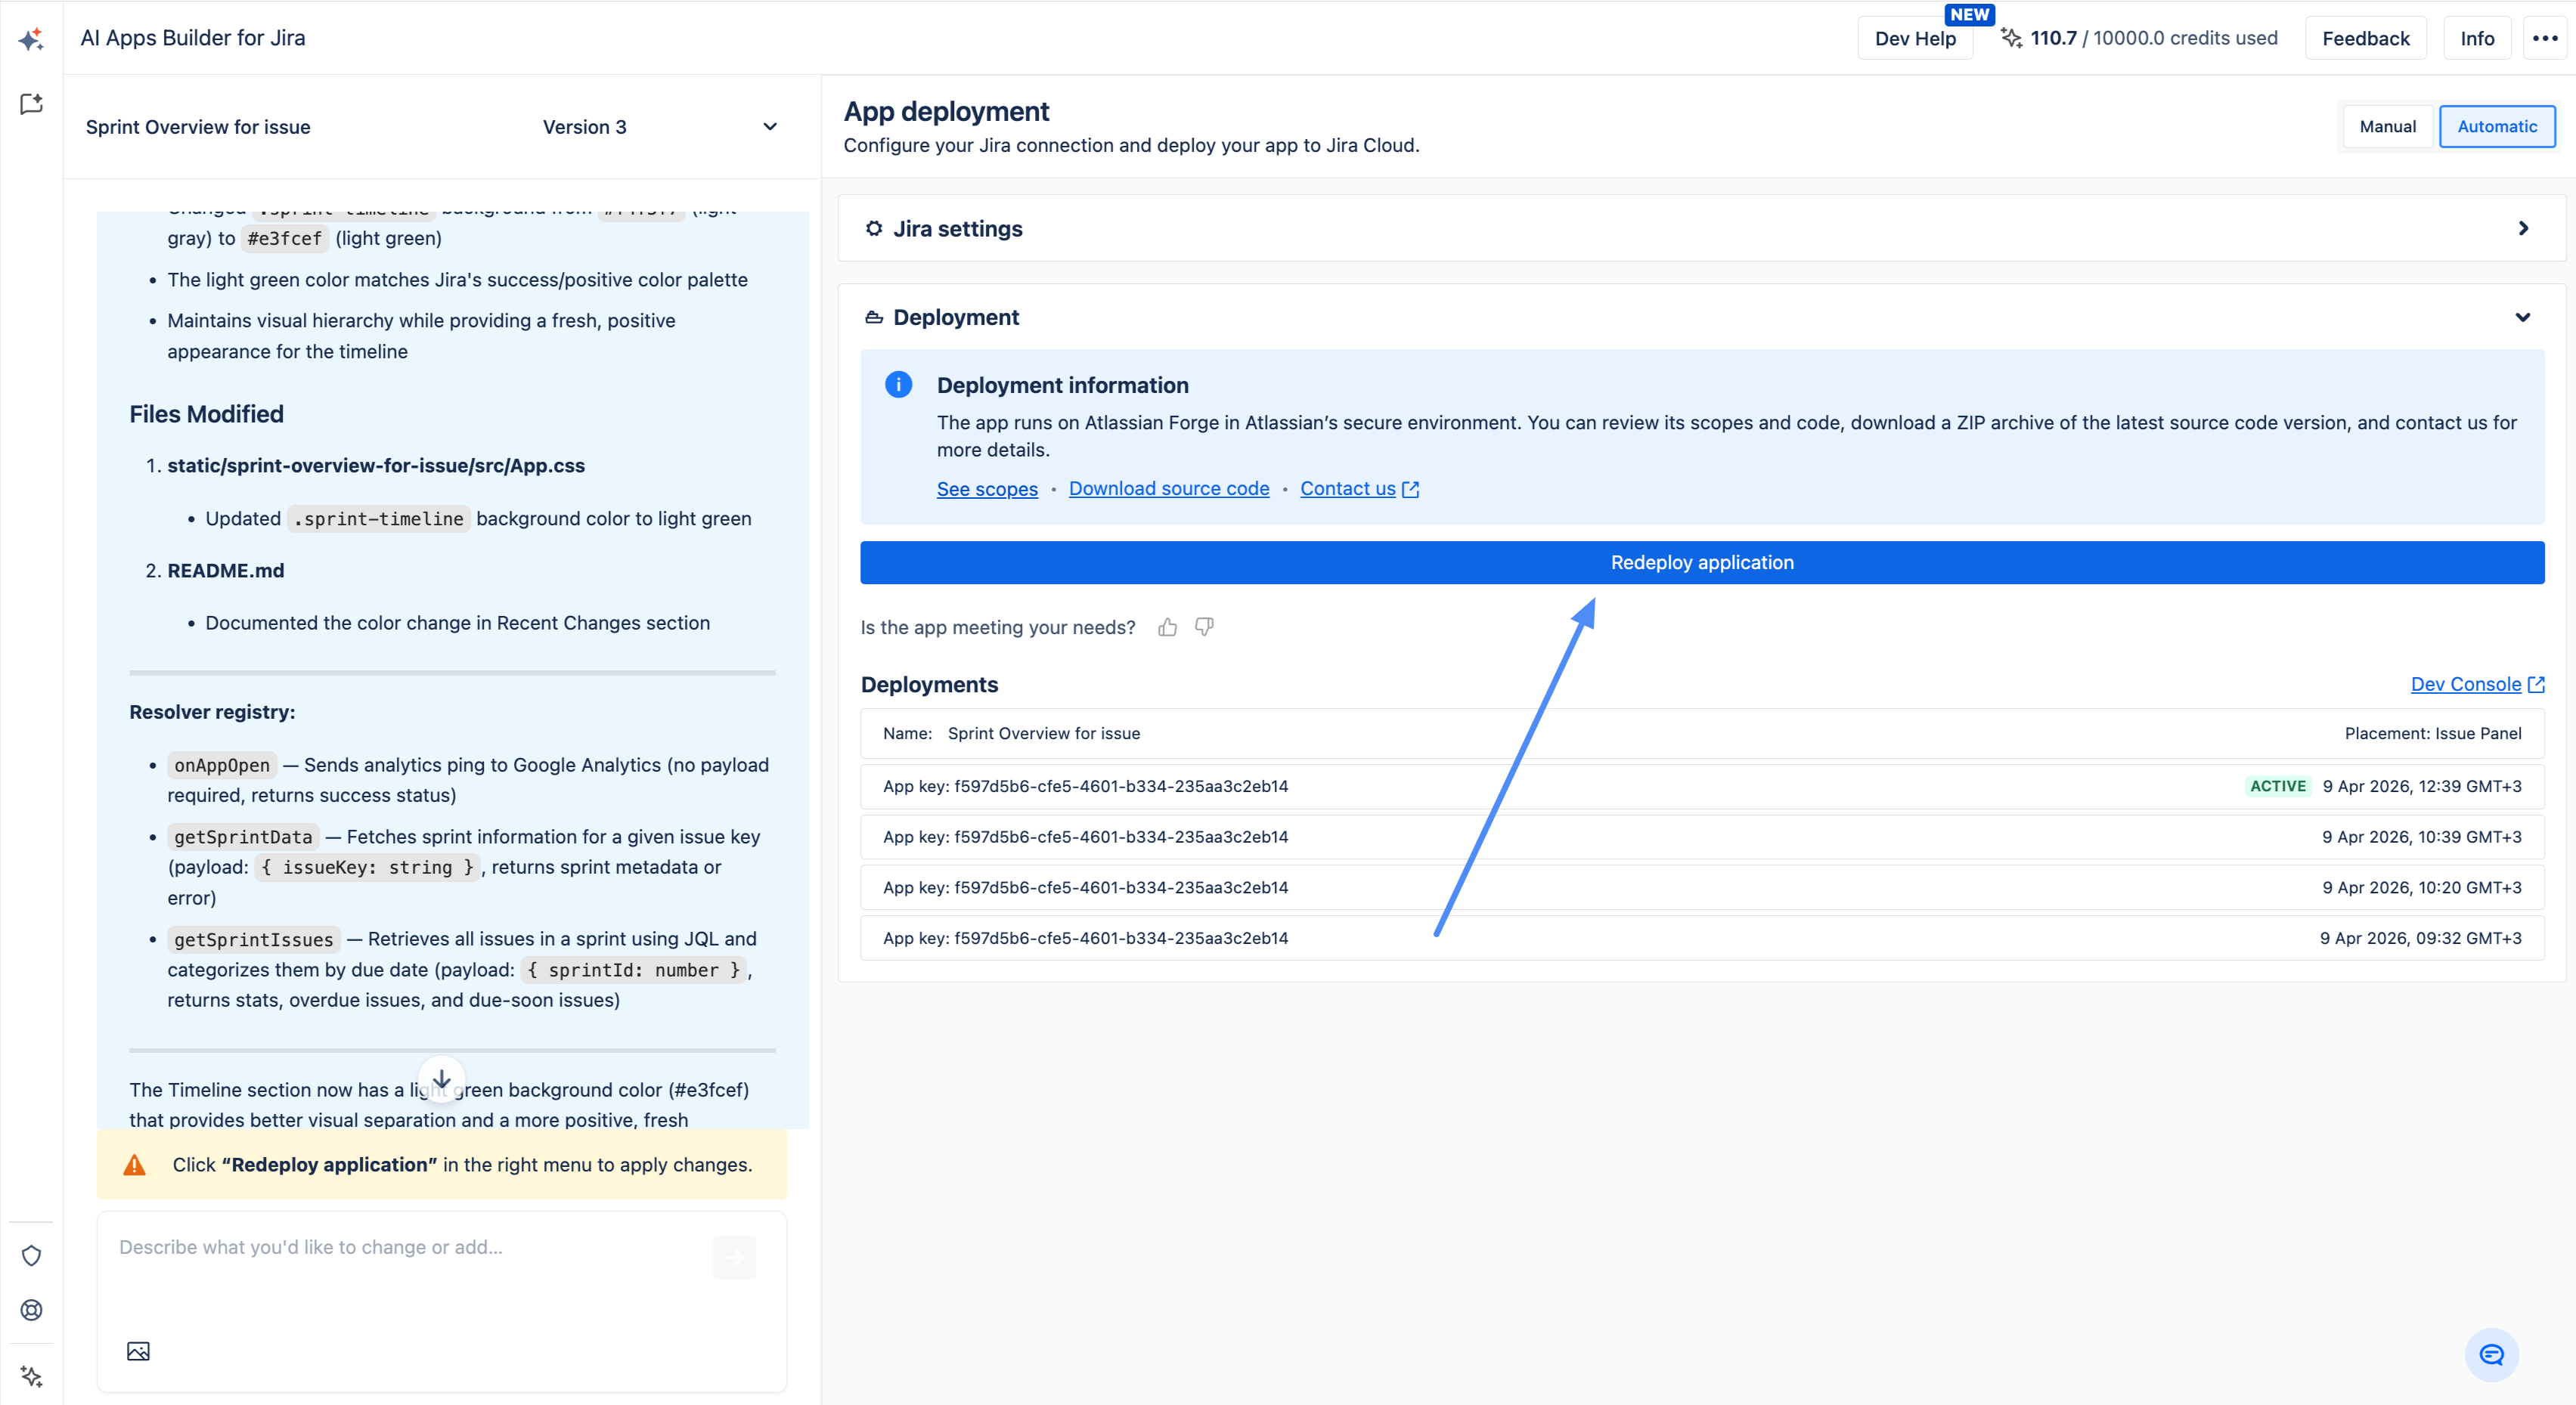Click the shield icon in left sidebar
The image size is (2576, 1405).
pyautogui.click(x=31, y=1255)
